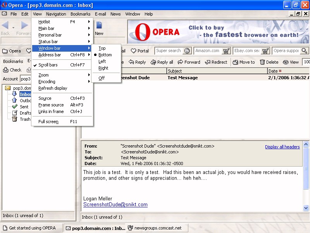
Task: Select the Drafts folder icon
Action: 15,113
